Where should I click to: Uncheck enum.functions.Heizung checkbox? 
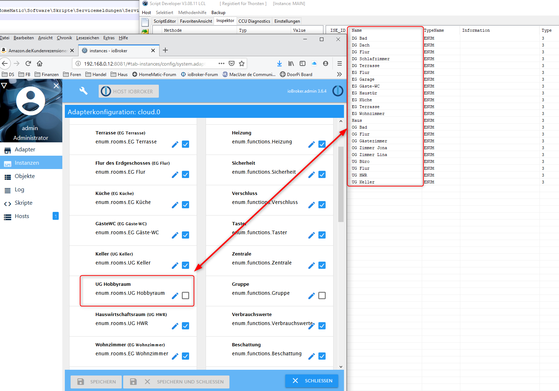[322, 144]
